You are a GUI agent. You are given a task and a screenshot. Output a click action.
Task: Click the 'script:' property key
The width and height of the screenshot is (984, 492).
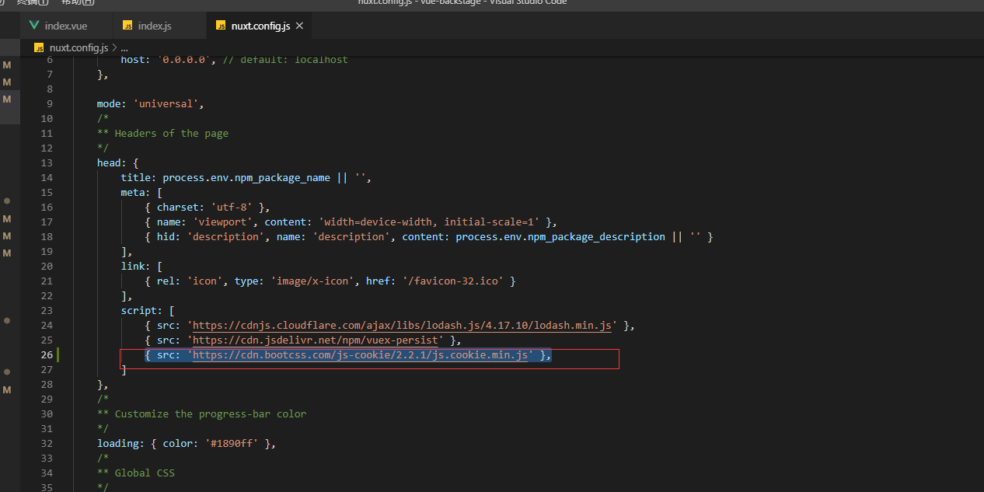pos(141,311)
